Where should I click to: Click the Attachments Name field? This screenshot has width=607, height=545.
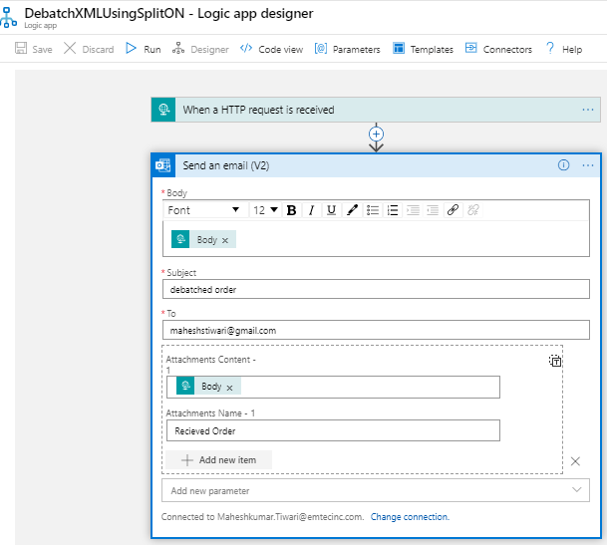click(x=333, y=430)
